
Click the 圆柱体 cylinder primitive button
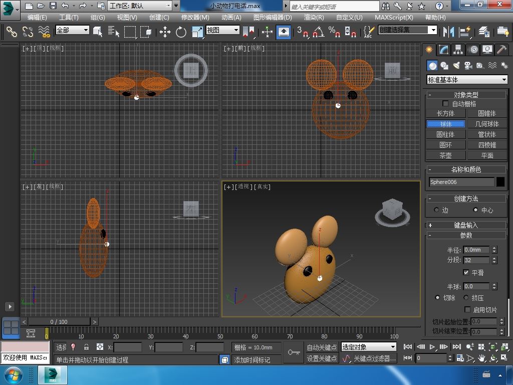(445, 134)
